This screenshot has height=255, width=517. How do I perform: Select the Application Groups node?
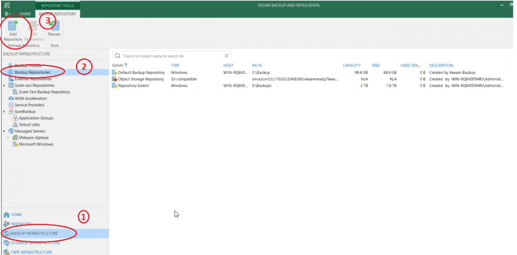point(36,118)
